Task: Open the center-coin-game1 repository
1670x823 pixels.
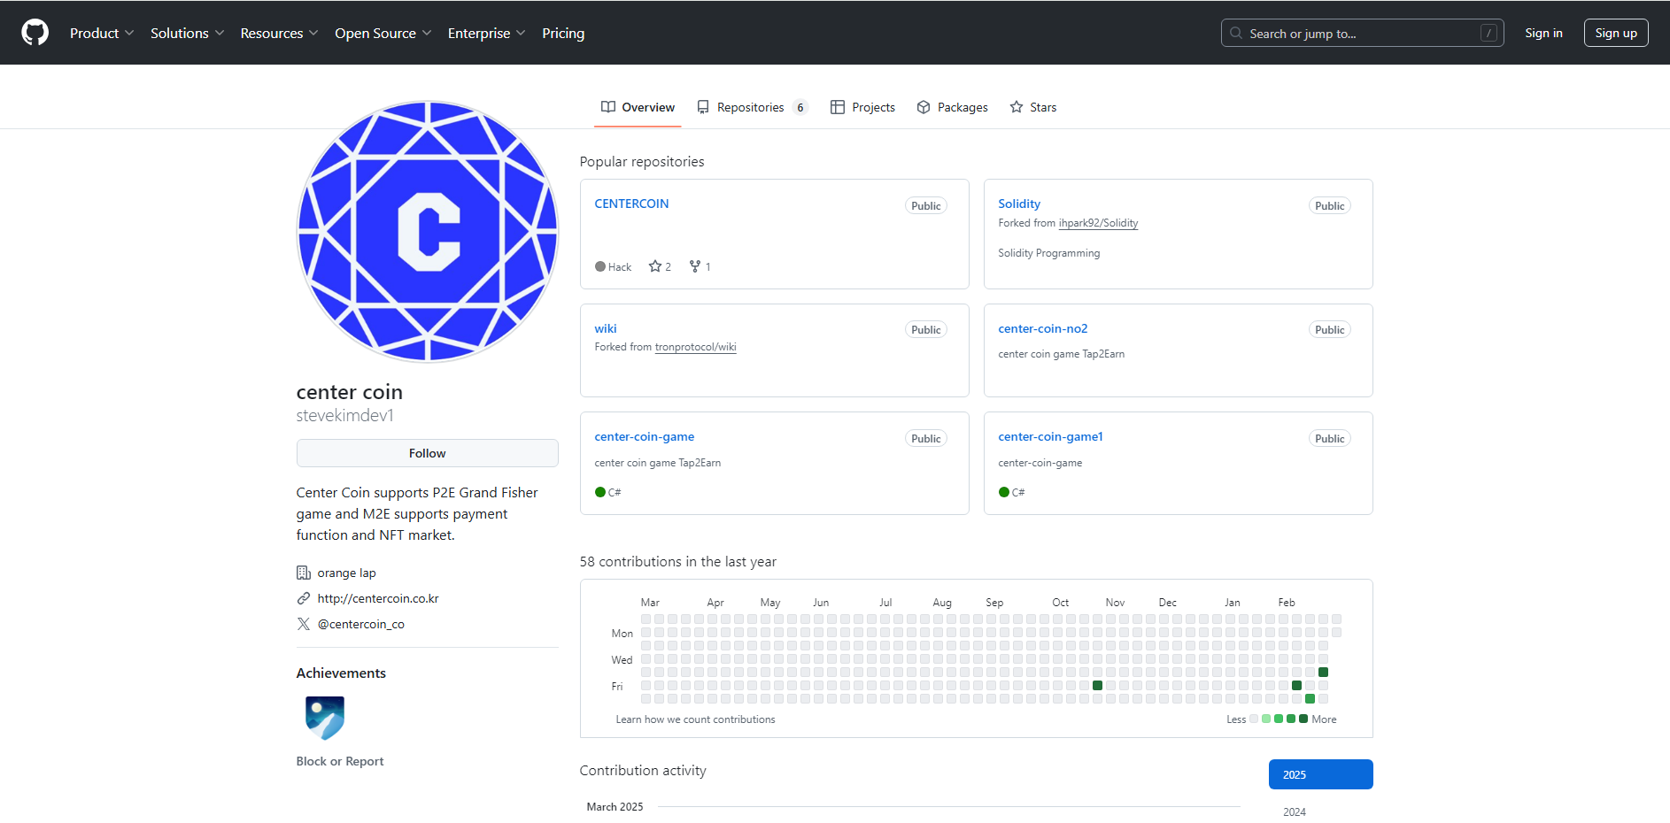Action: pyautogui.click(x=1050, y=436)
